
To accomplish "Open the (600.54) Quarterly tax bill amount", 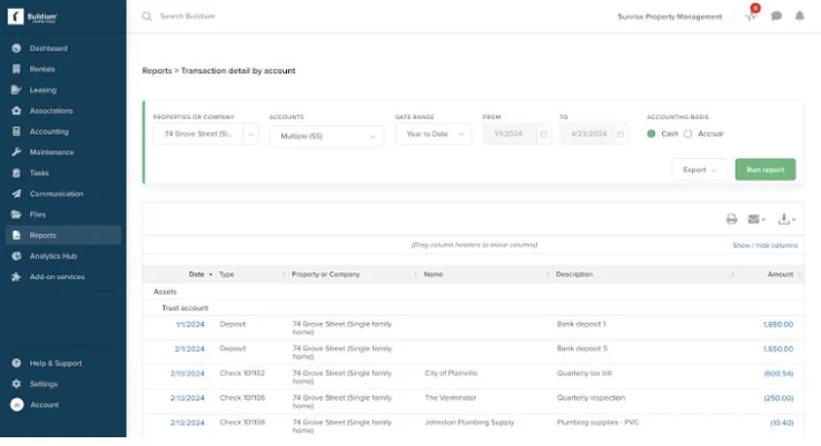I will point(778,373).
